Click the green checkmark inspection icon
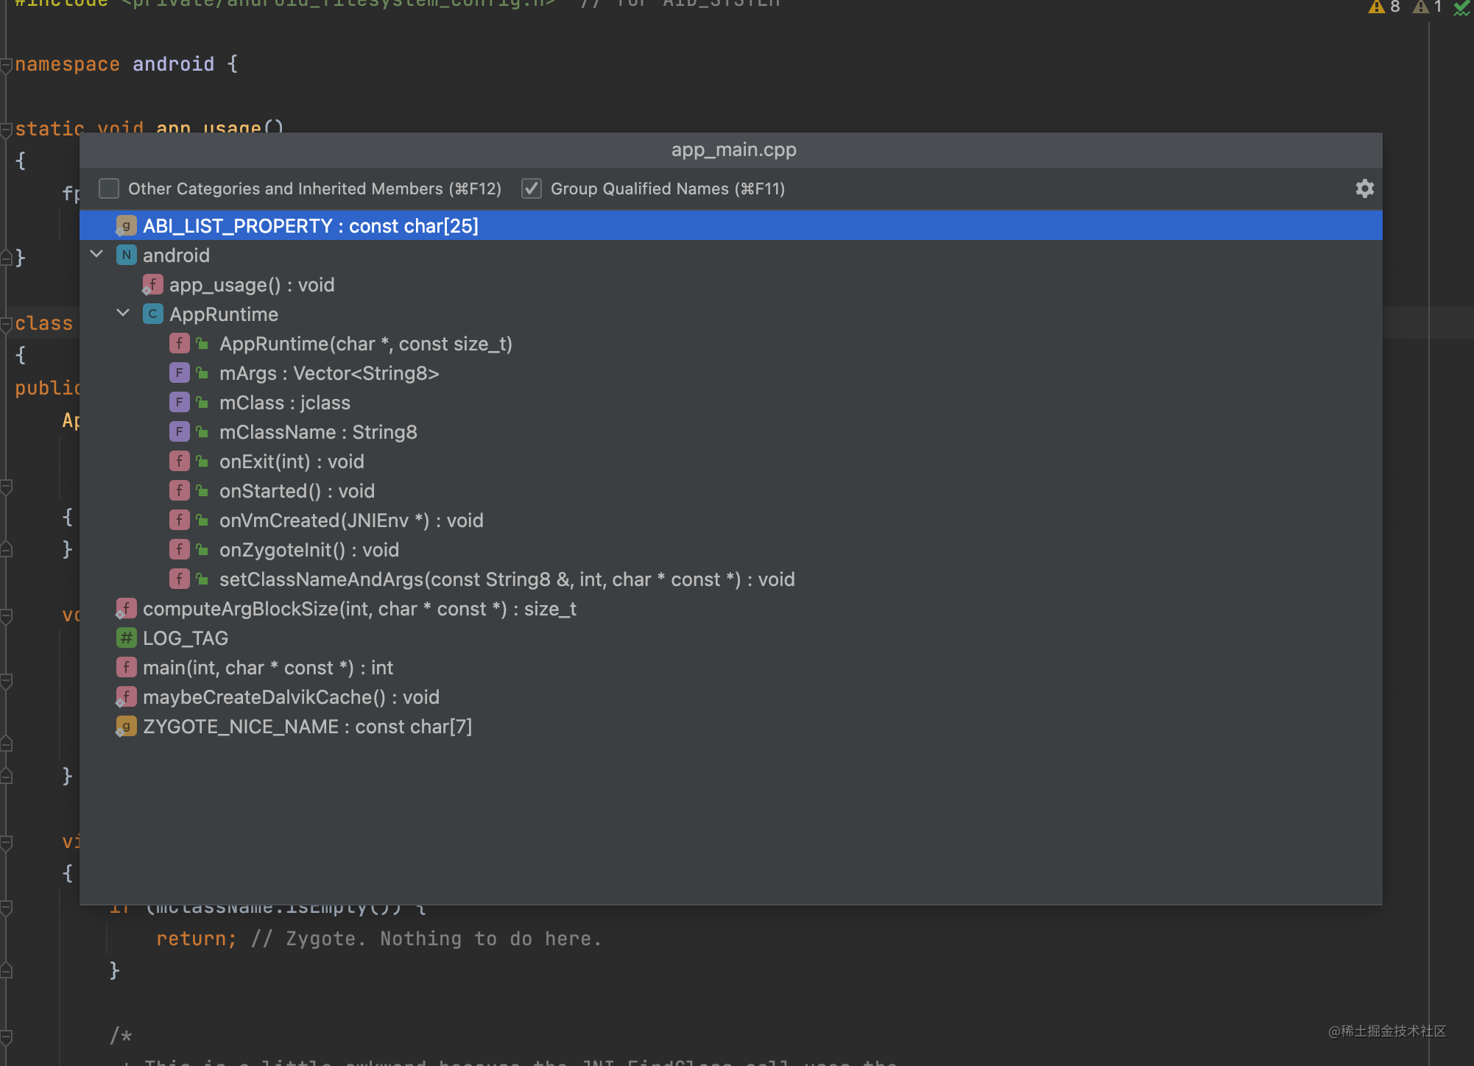The width and height of the screenshot is (1474, 1066). pyautogui.click(x=1461, y=8)
